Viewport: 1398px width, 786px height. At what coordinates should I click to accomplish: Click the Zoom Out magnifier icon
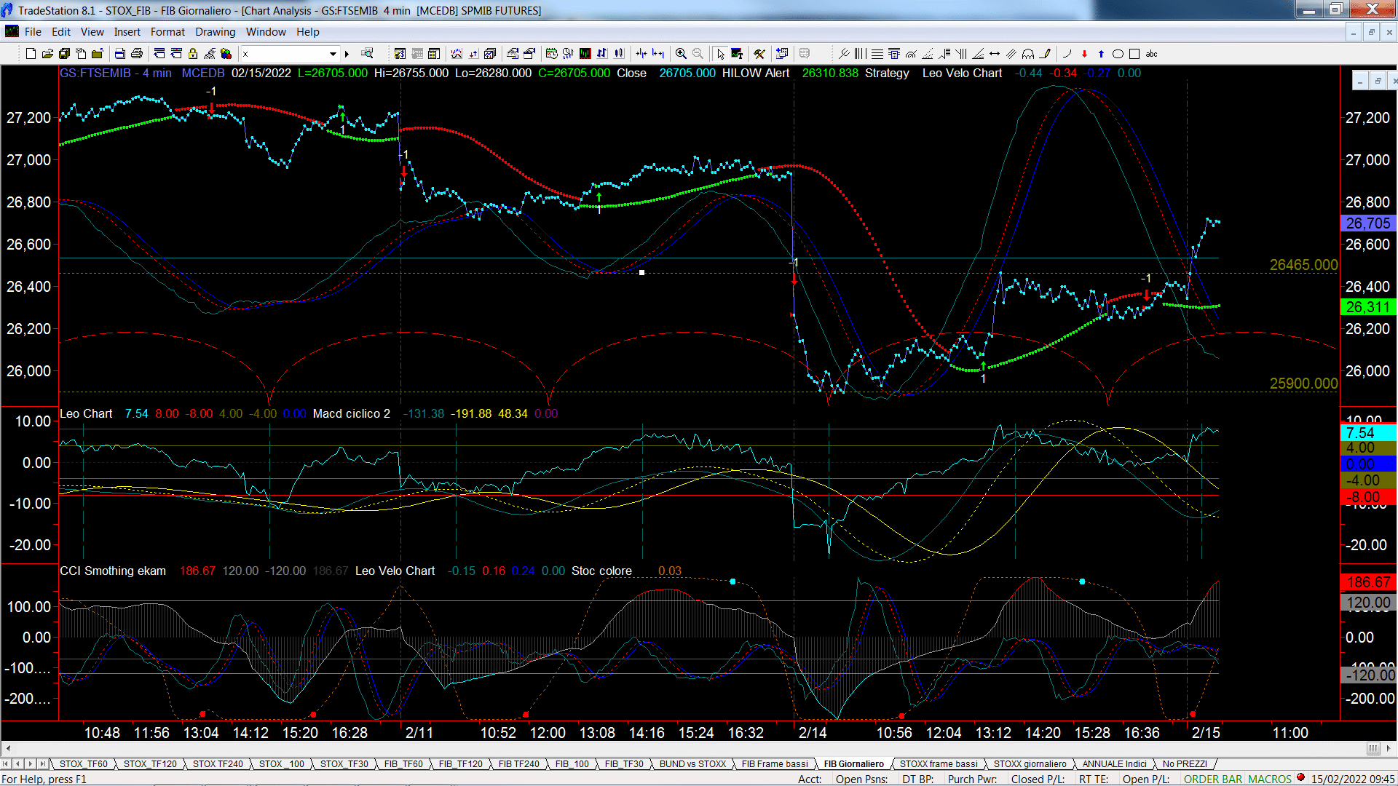click(x=698, y=54)
